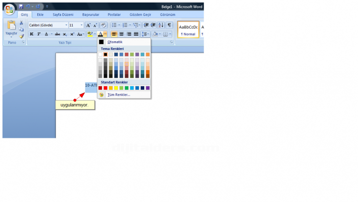The width and height of the screenshot is (358, 202).
Task: Expand the font size dropdown arrow
Action: pyautogui.click(x=81, y=25)
